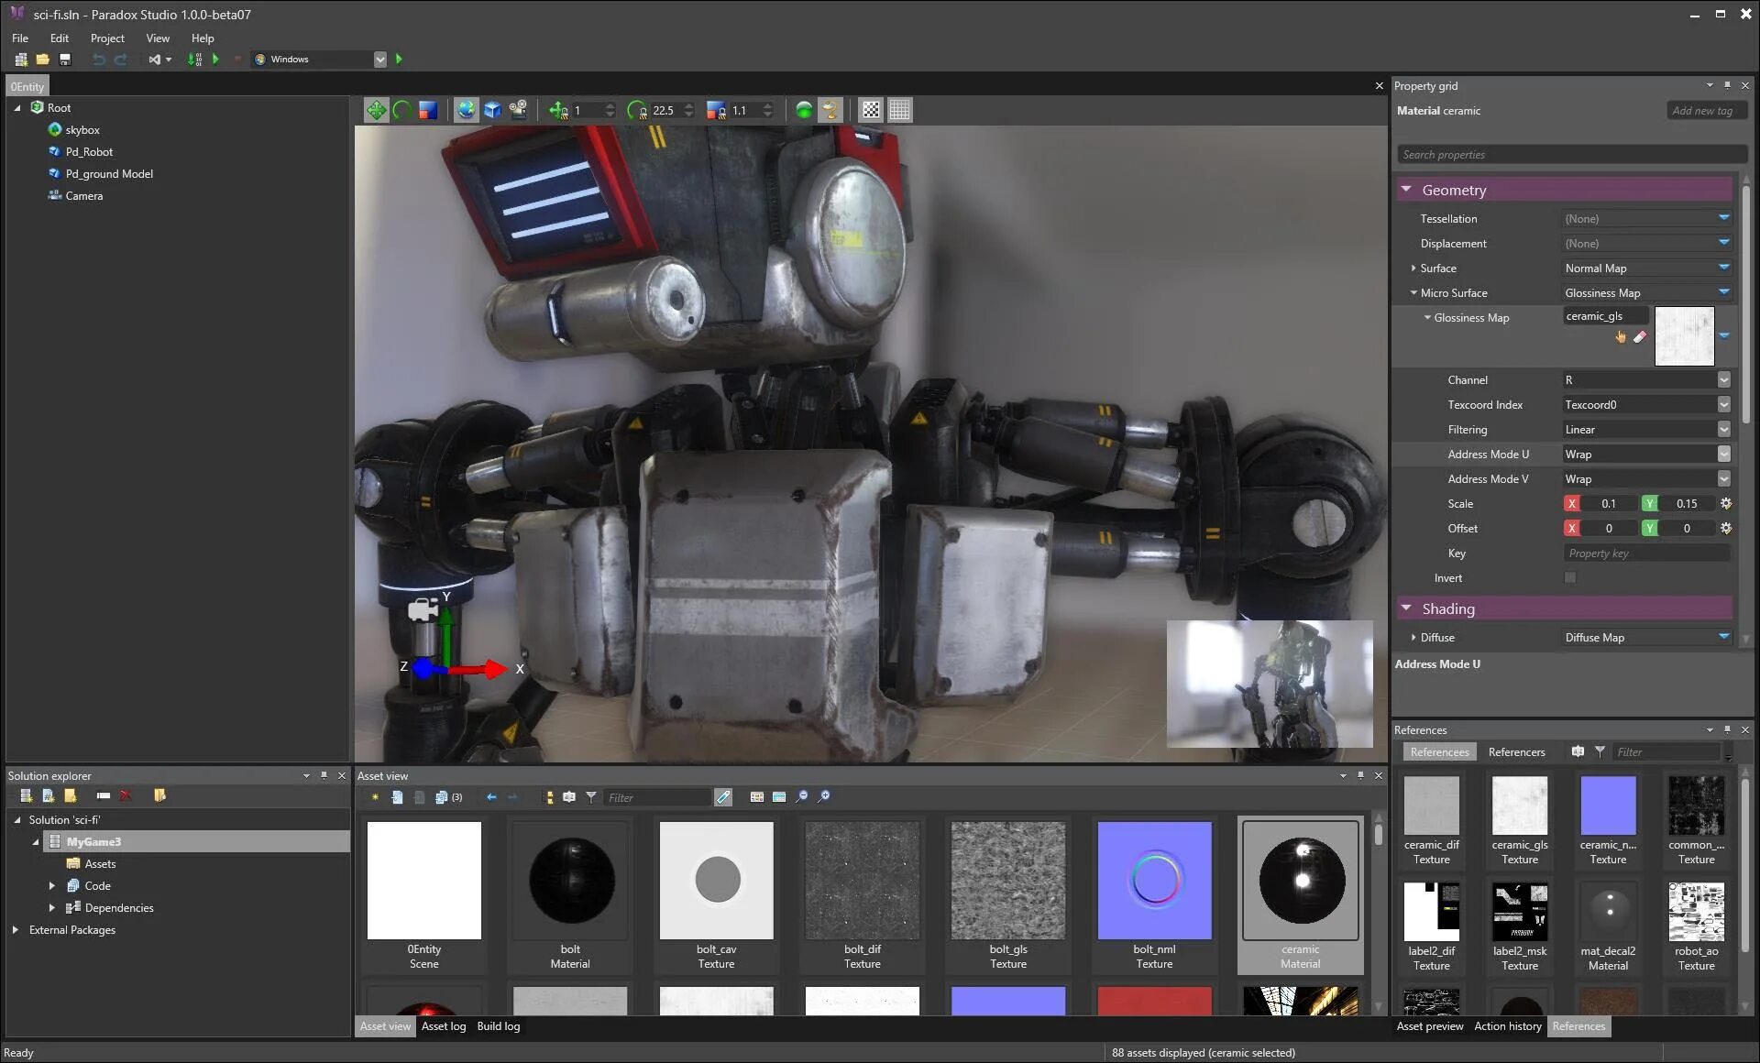Switch to the Asset log tab

click(444, 1026)
